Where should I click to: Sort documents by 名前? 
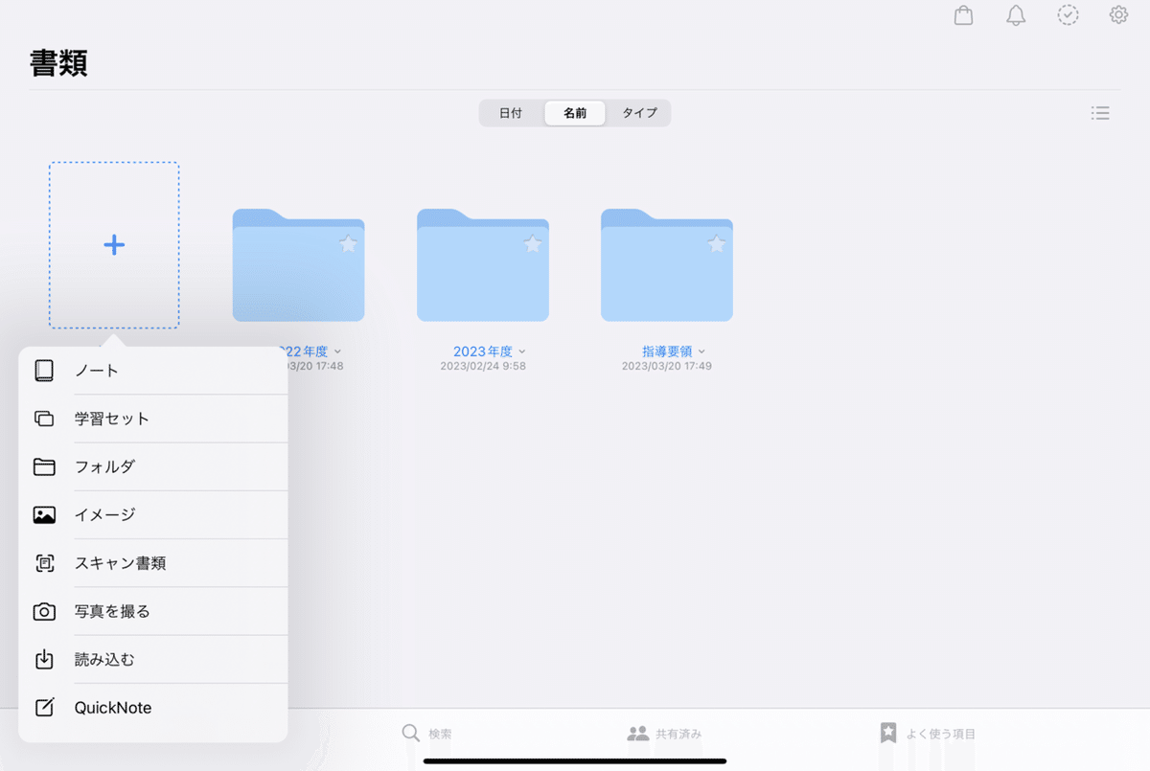[575, 113]
